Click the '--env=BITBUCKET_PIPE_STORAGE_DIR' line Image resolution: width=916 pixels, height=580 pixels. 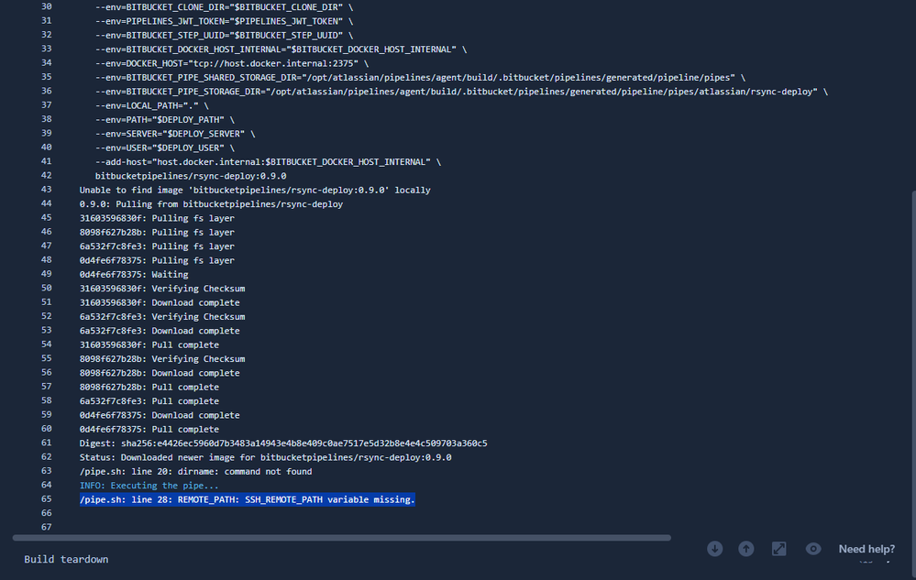(x=461, y=92)
